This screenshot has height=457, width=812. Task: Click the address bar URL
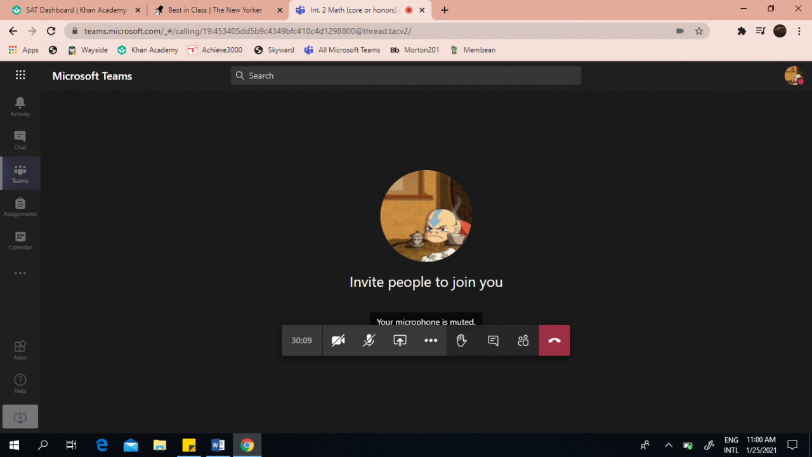247,31
